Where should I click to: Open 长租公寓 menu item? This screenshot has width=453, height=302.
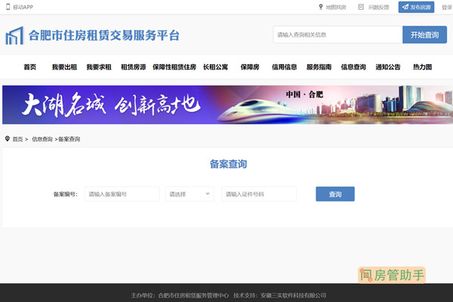tap(215, 67)
